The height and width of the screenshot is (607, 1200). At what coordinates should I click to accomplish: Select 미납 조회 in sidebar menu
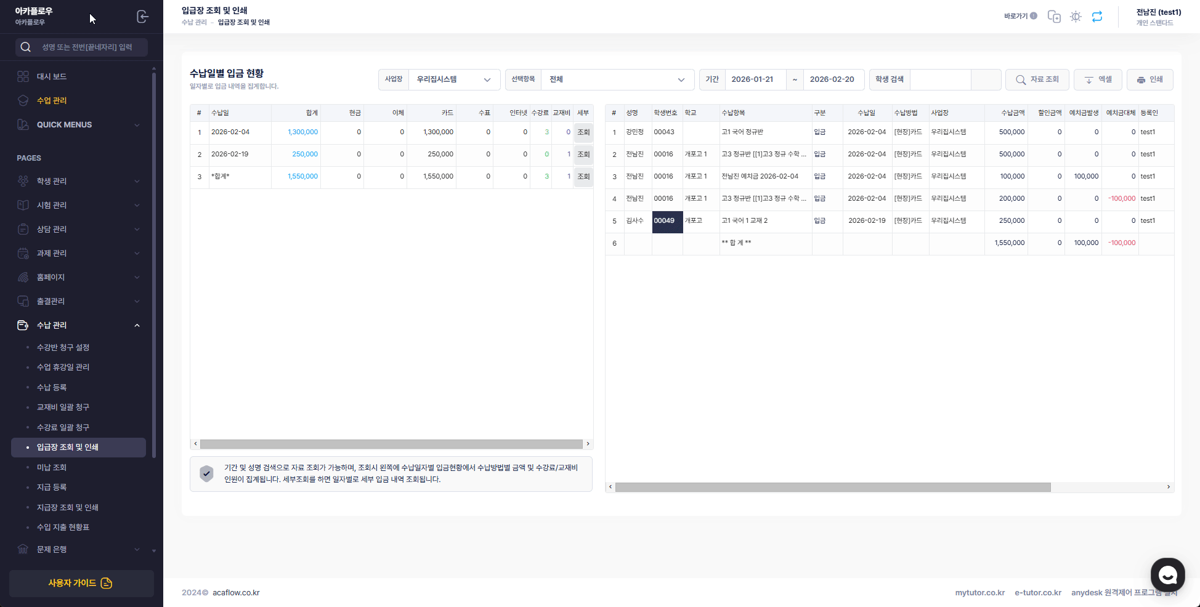52,467
